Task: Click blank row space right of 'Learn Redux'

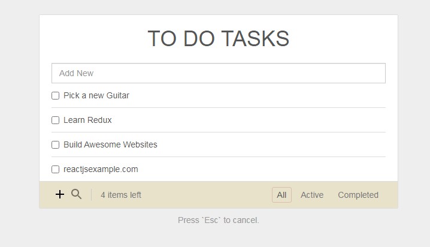Action: pos(252,120)
